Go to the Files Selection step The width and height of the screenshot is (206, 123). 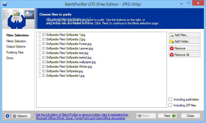pos(17,35)
